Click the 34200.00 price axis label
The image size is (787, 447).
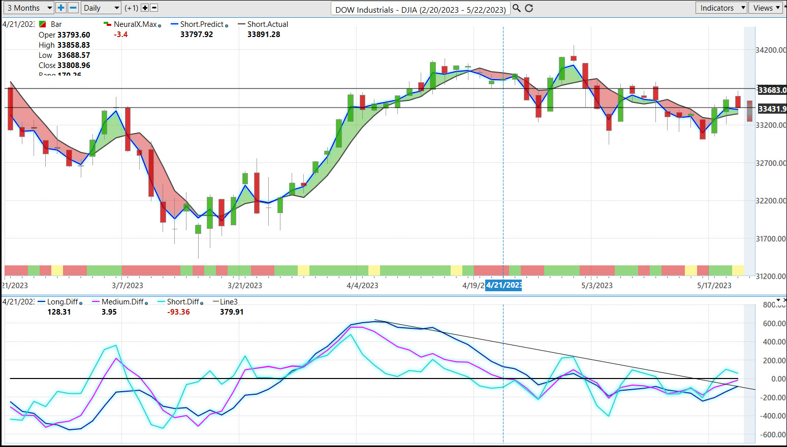pyautogui.click(x=771, y=50)
